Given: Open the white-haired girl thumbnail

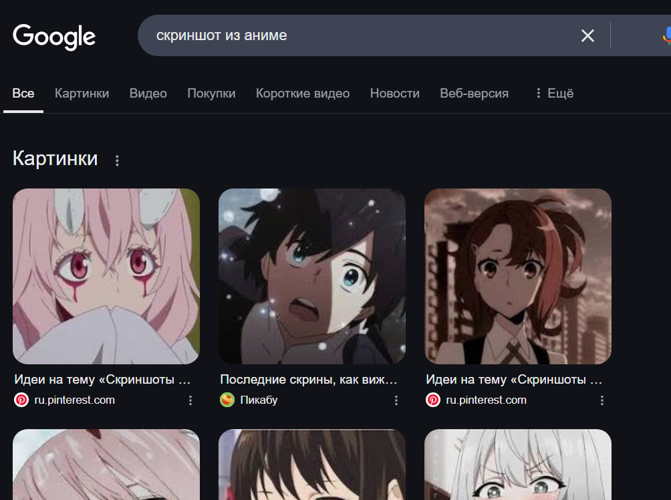Looking at the screenshot, I should pos(518,465).
